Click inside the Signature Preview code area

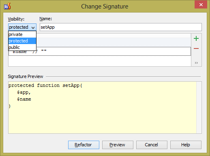(102, 108)
